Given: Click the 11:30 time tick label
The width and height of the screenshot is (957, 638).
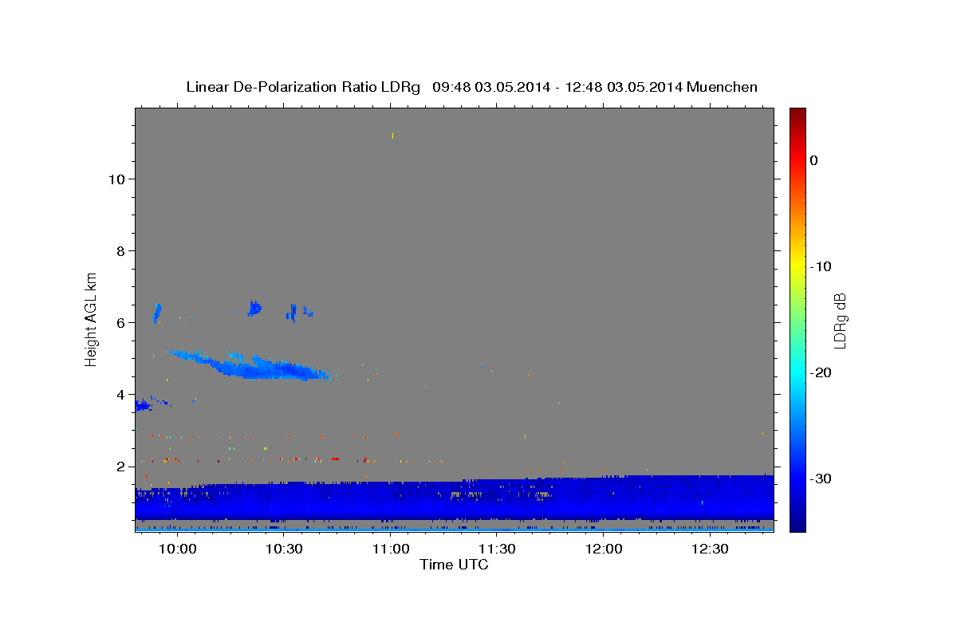Looking at the screenshot, I should tap(498, 549).
